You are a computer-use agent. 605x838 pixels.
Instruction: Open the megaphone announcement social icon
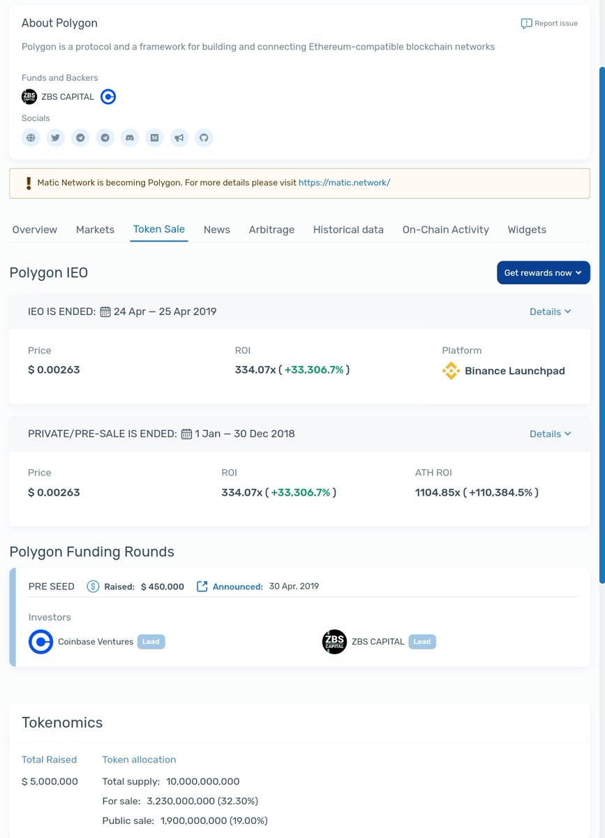point(179,138)
